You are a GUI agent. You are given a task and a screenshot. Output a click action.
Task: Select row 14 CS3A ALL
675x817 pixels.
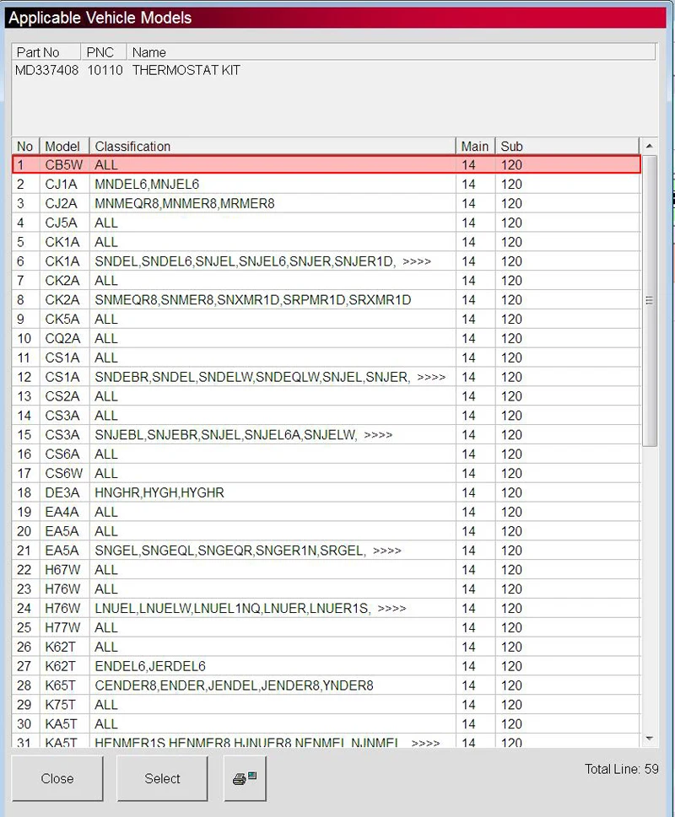327,416
